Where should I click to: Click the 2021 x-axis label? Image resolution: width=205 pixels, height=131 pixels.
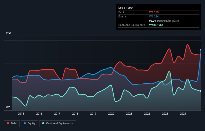click(x=129, y=114)
